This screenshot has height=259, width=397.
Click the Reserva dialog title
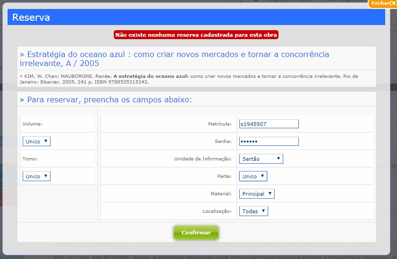(x=31, y=17)
